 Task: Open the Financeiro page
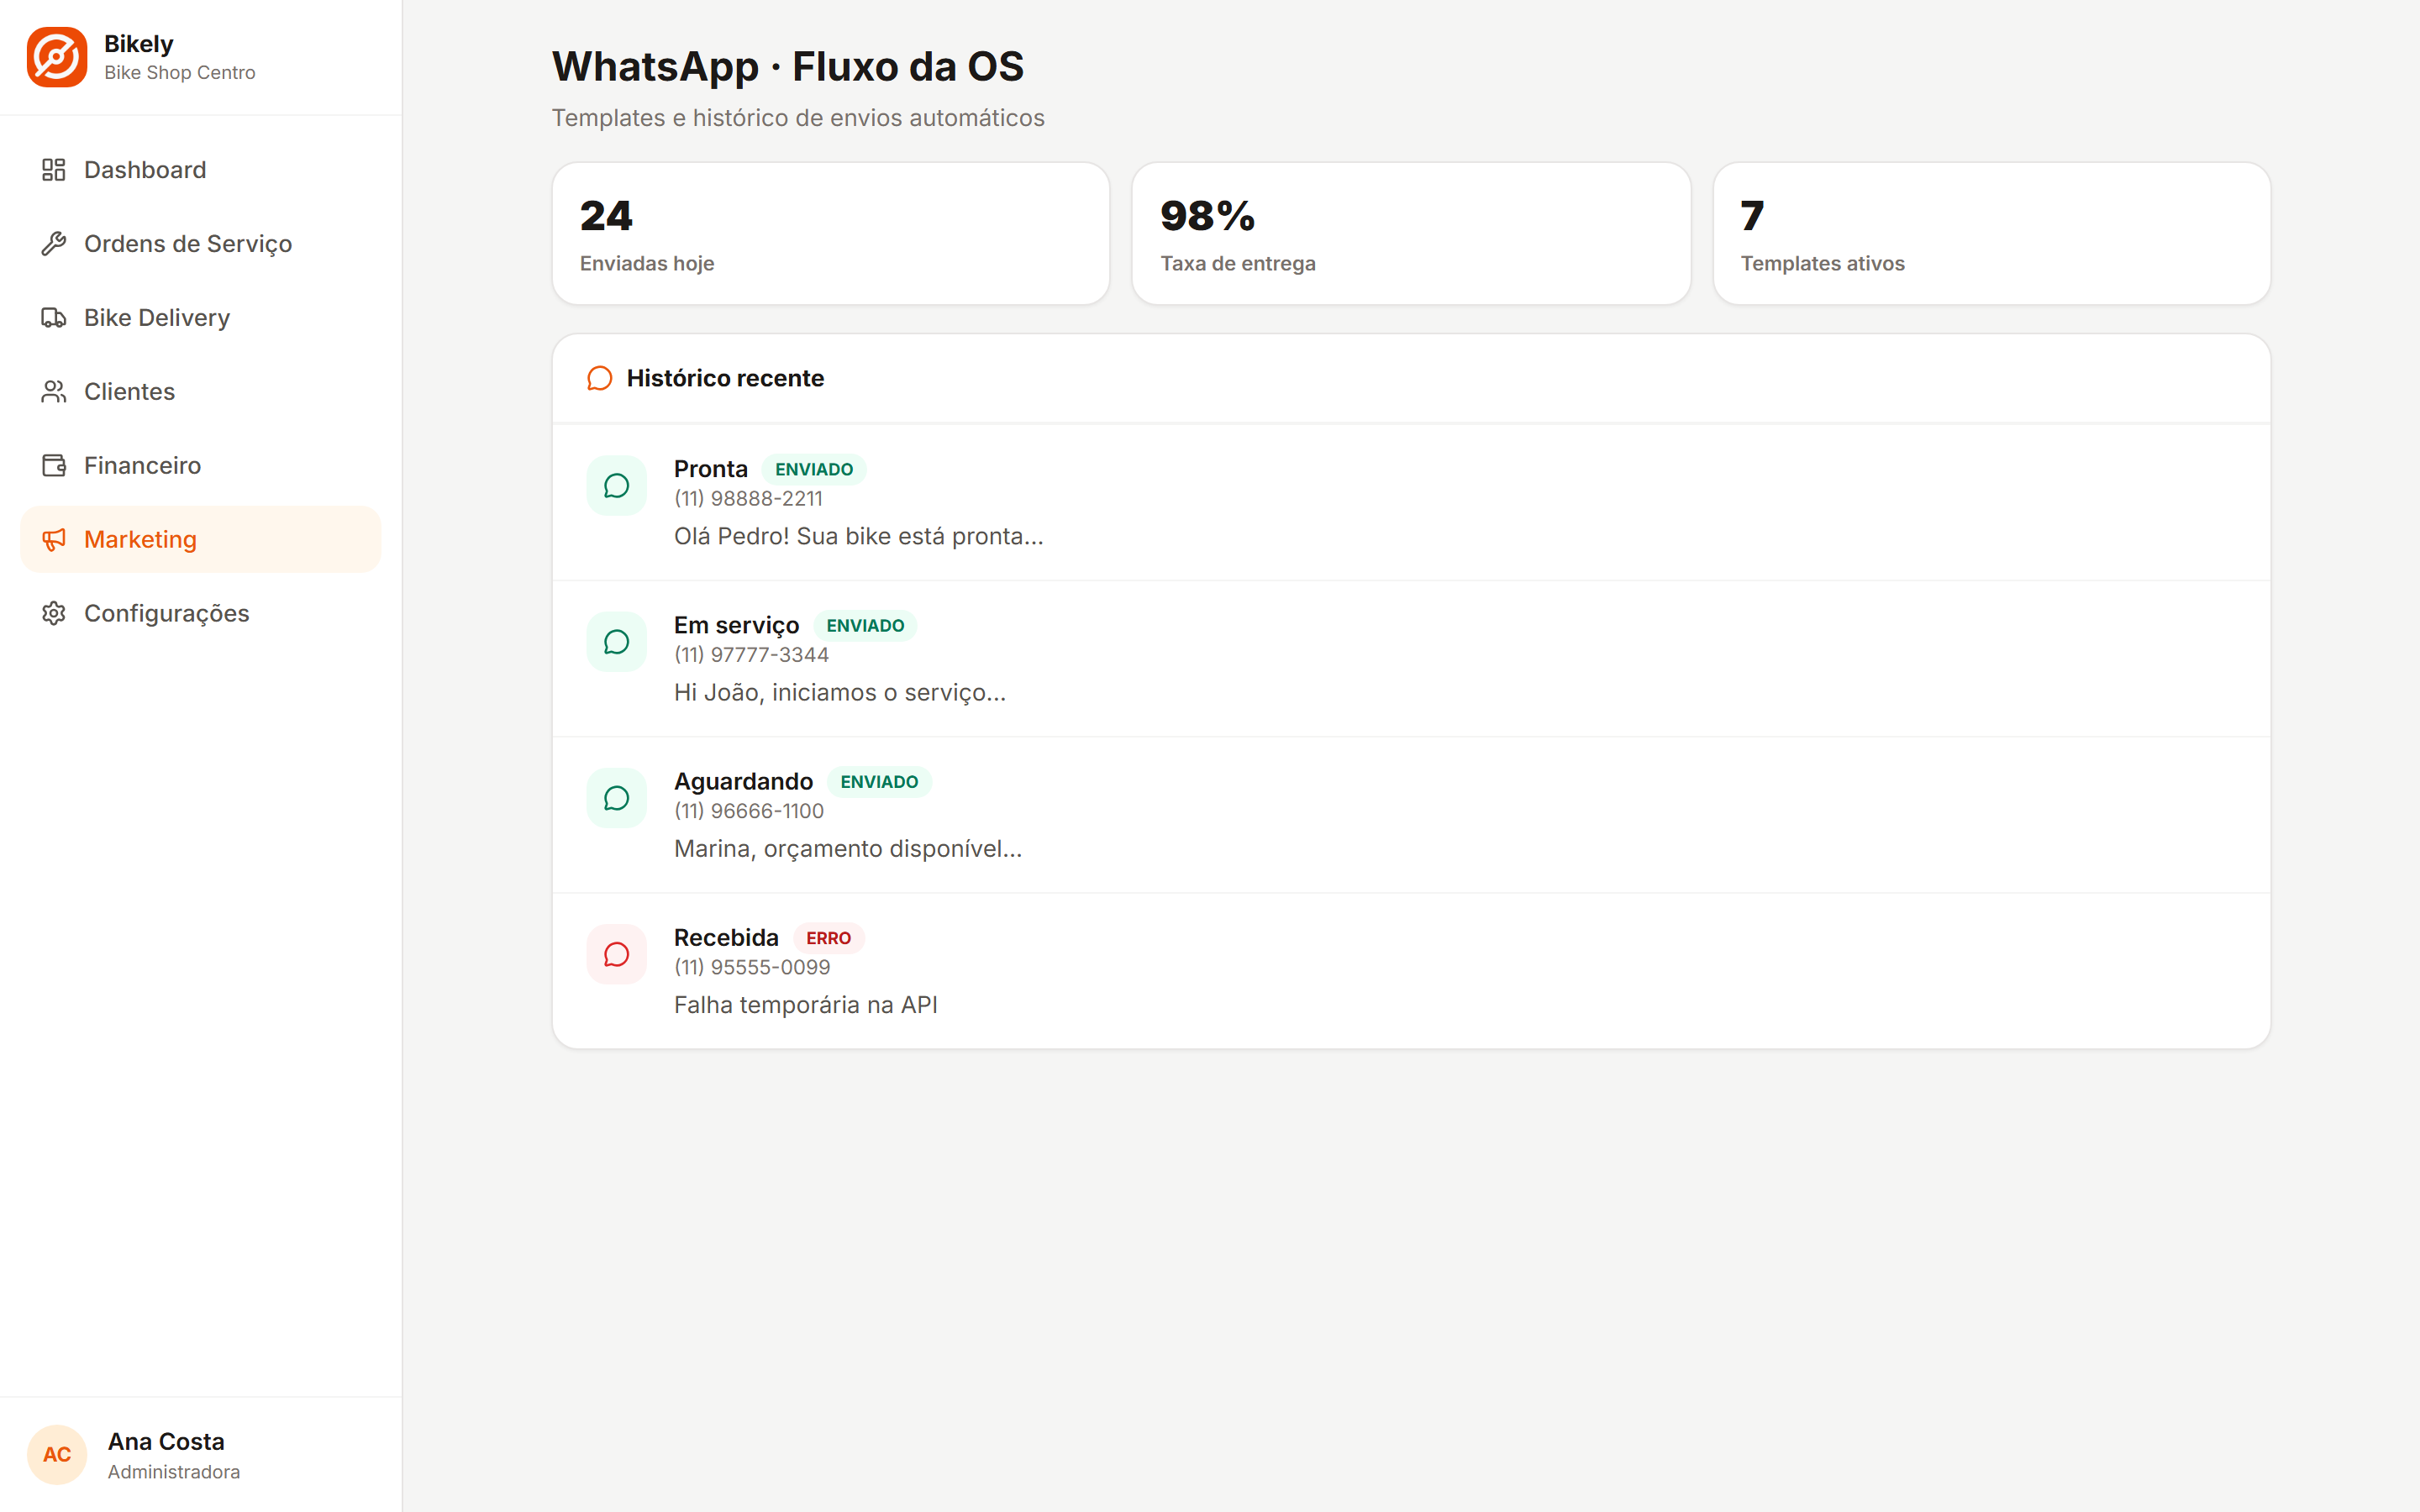point(201,466)
